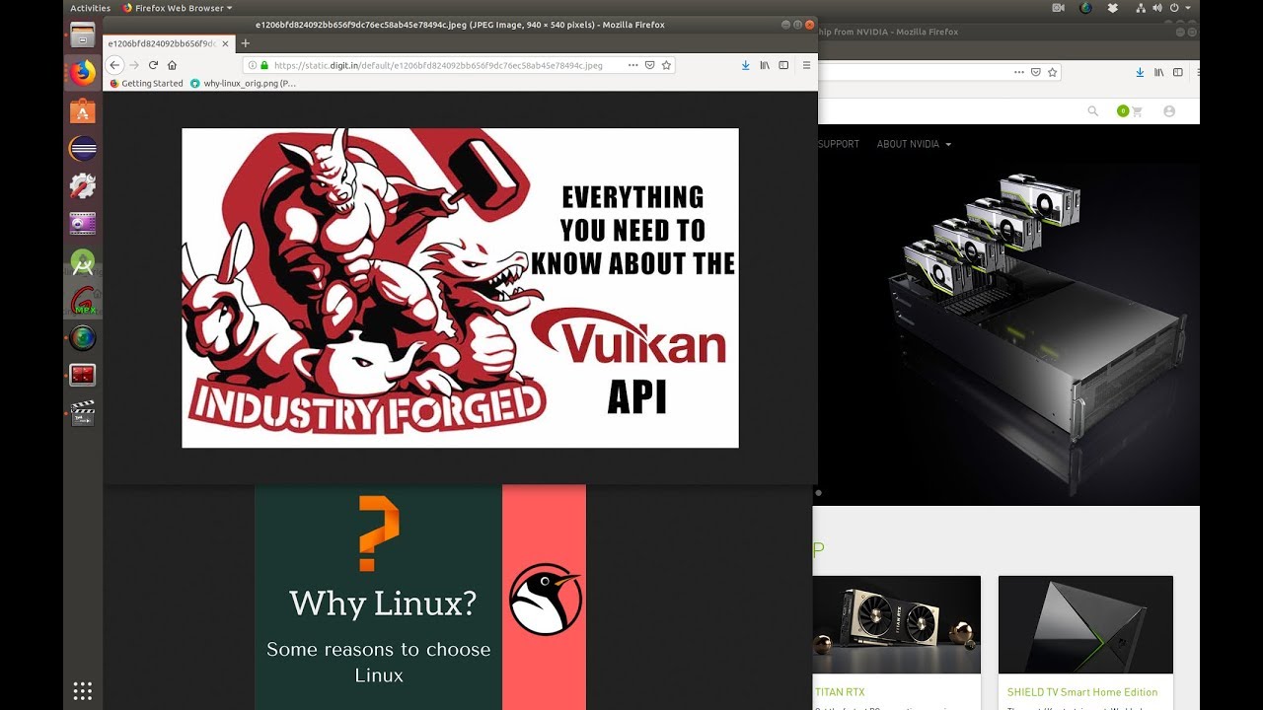1263x710 pixels.
Task: Open SUPPORT in the NVIDIA navigation
Action: (x=839, y=144)
